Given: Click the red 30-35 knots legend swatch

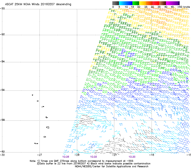Looking at the screenshot, I should point(156,3).
